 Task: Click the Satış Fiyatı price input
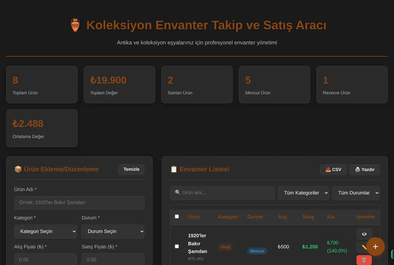pyautogui.click(x=113, y=259)
